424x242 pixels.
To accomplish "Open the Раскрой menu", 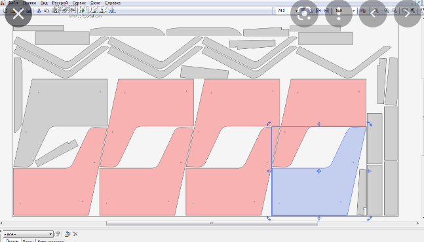I will point(60,3).
